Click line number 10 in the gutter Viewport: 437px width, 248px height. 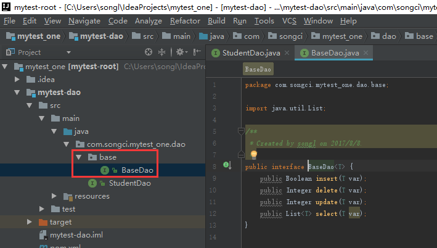tap(213, 190)
